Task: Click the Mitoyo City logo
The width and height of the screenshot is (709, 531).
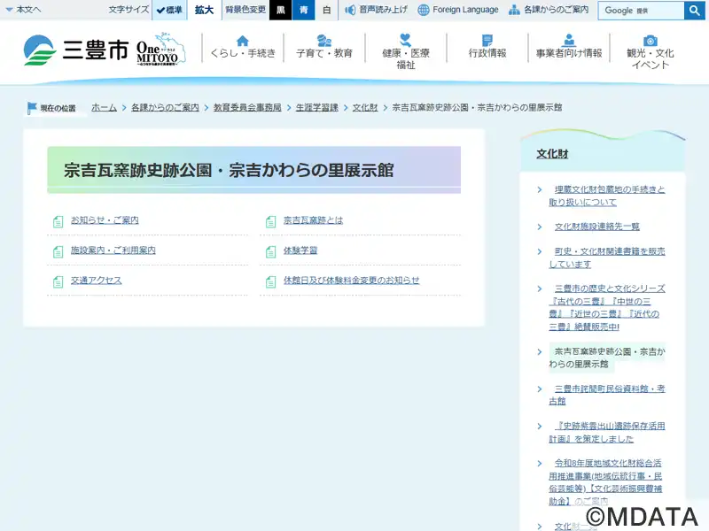Action: click(75, 50)
